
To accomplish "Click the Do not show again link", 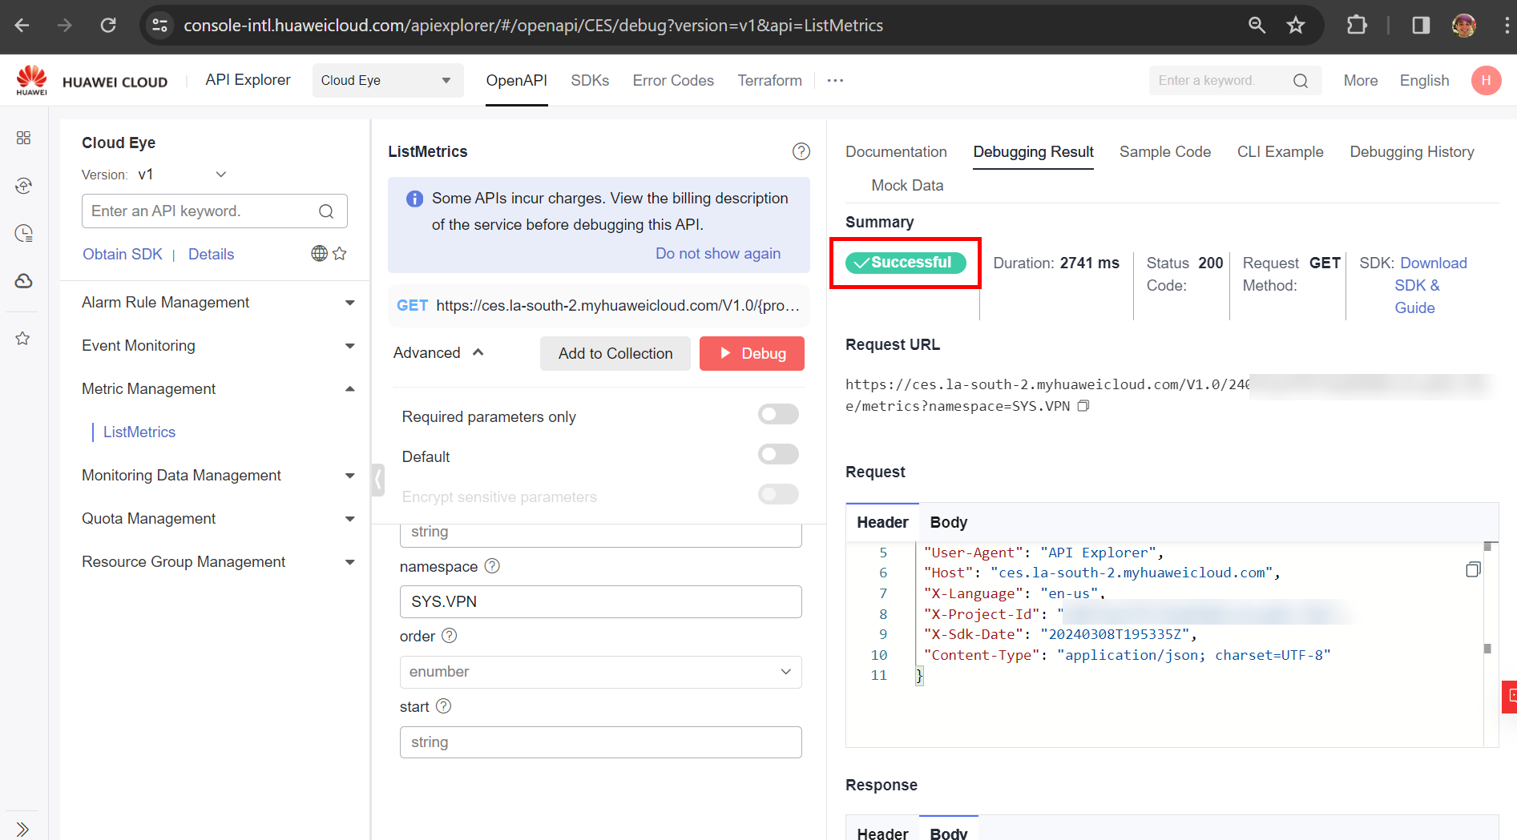I will tap(717, 254).
